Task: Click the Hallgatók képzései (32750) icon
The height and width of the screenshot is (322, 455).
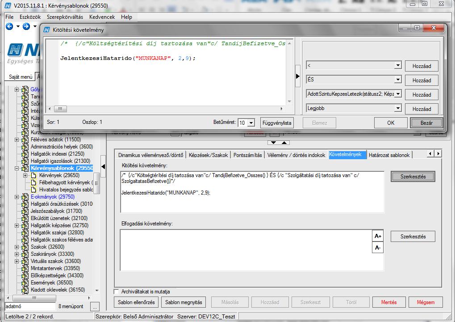Action: click(25, 225)
